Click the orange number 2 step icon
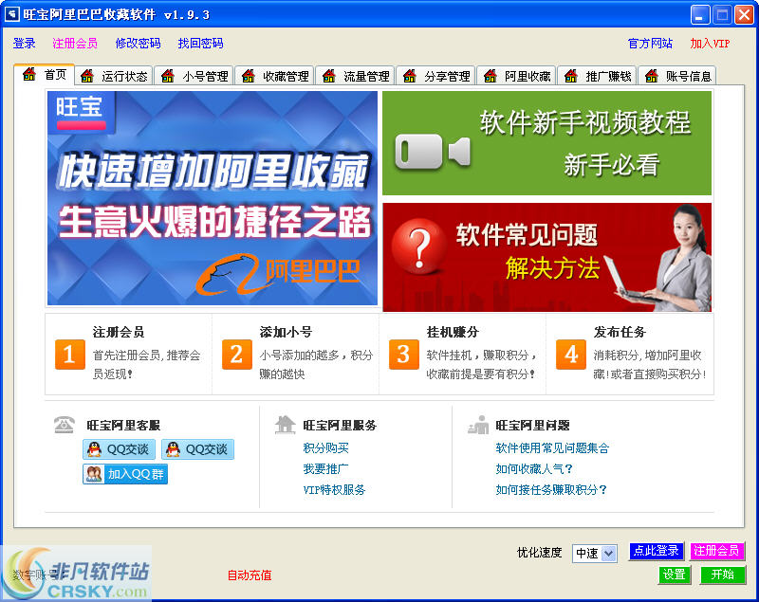759x602 pixels. pyautogui.click(x=236, y=355)
